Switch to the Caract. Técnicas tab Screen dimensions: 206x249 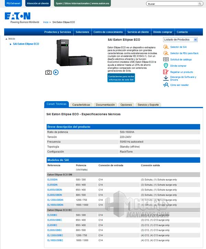point(56,104)
